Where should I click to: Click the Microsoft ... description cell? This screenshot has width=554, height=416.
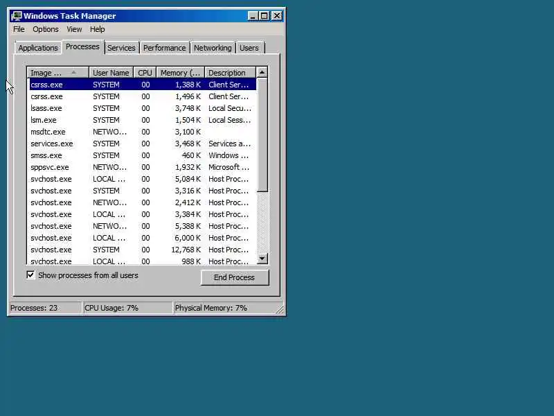[229, 167]
